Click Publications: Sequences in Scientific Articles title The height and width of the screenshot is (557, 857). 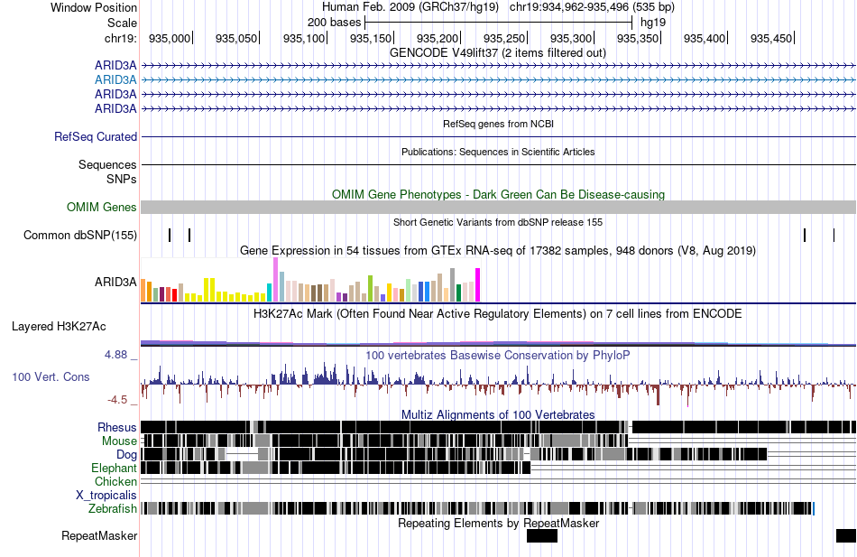coord(498,152)
